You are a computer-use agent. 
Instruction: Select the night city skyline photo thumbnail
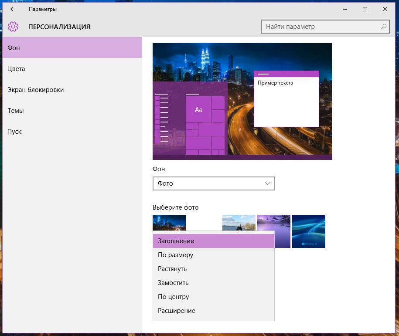pos(169,222)
